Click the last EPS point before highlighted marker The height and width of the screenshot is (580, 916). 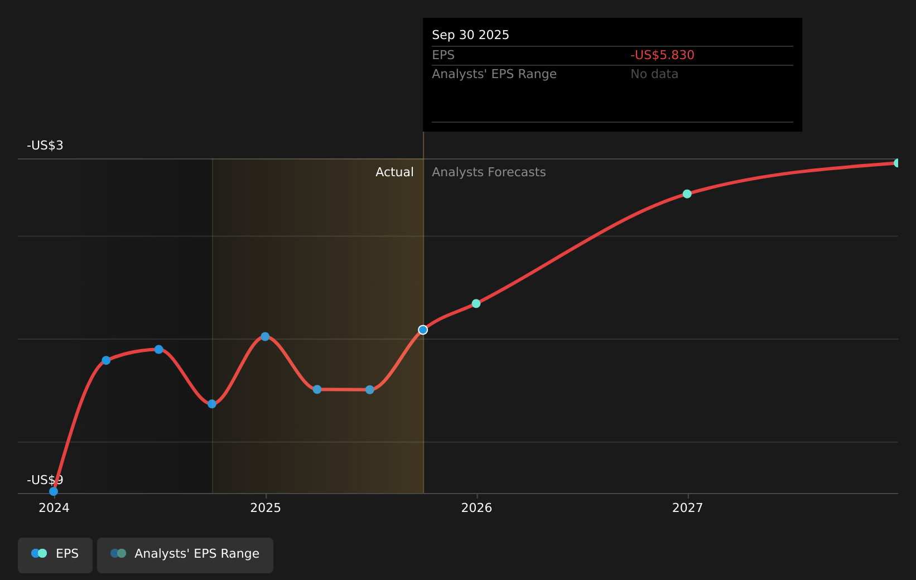(x=370, y=390)
